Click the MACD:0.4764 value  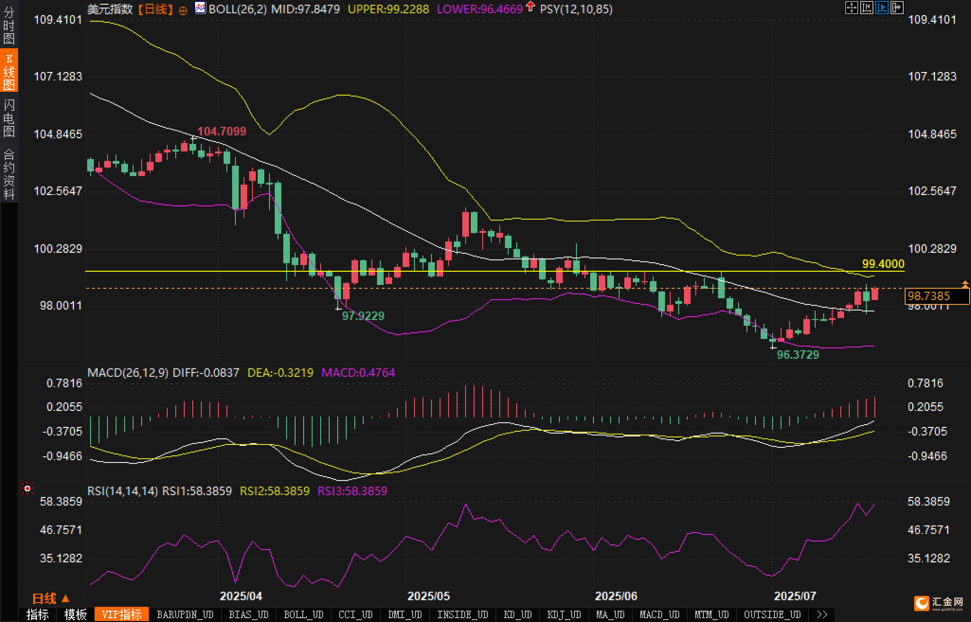(358, 373)
